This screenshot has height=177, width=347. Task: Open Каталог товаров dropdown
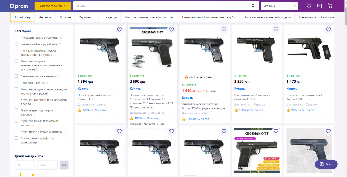tap(53, 6)
